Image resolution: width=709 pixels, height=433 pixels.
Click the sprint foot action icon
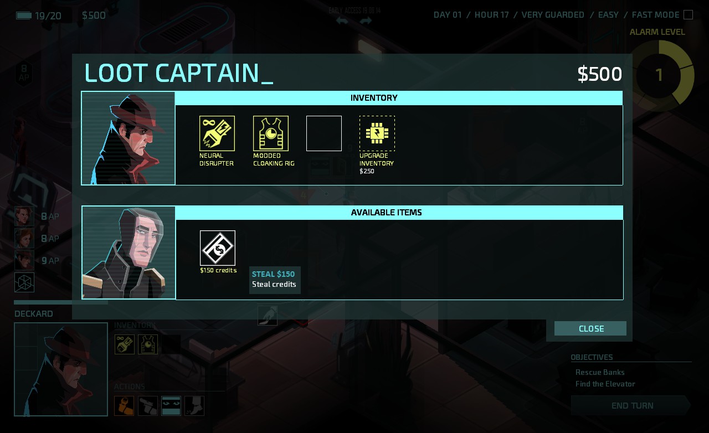[x=194, y=406]
